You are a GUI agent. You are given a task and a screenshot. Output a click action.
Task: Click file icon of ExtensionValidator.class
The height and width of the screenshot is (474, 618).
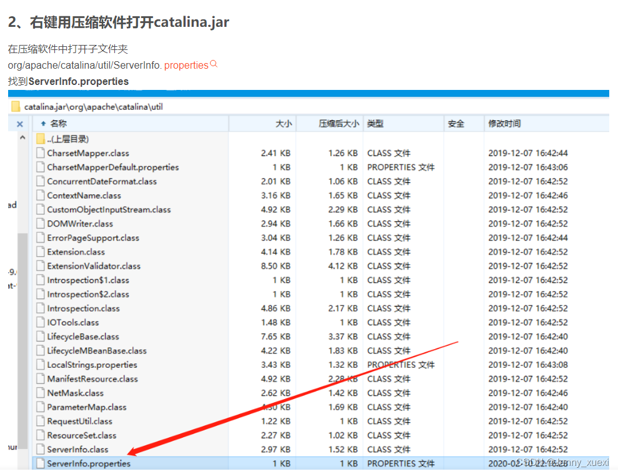tap(40, 266)
